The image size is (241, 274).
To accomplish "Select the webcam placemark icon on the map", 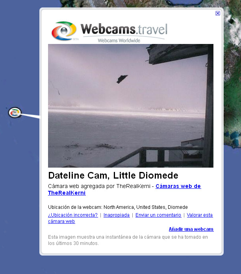I will [15, 113].
